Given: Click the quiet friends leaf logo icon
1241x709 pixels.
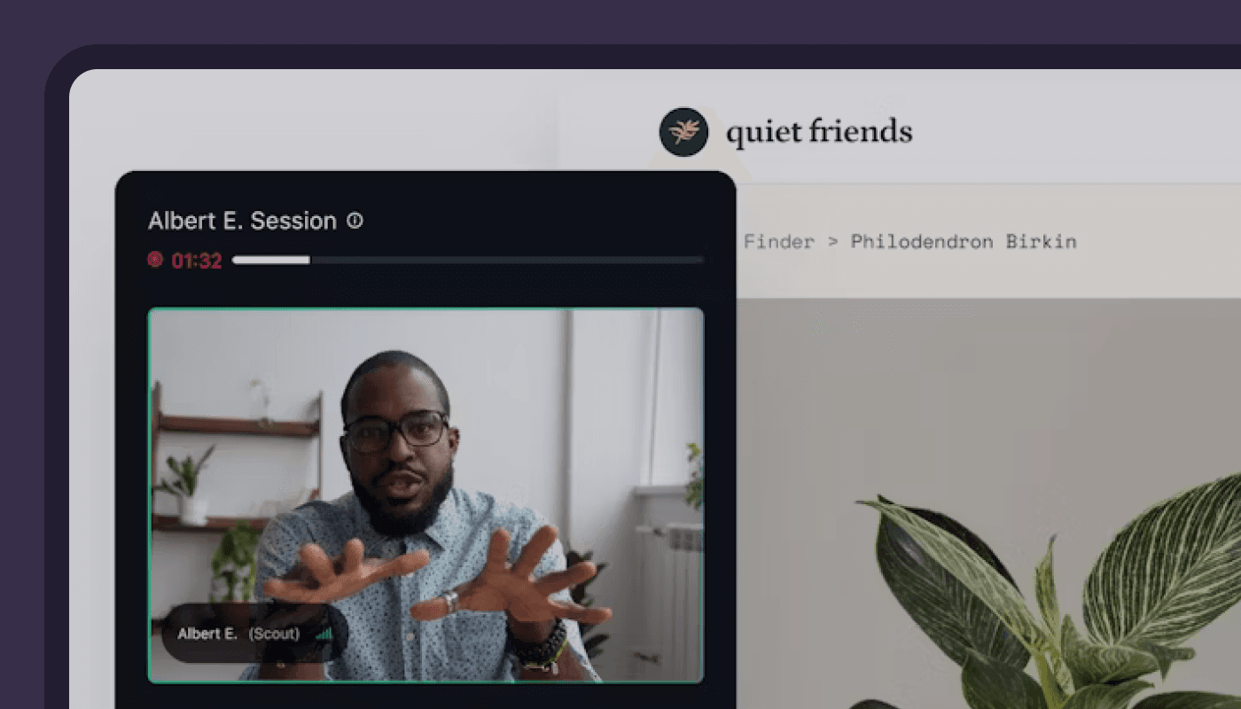Looking at the screenshot, I should tap(683, 132).
